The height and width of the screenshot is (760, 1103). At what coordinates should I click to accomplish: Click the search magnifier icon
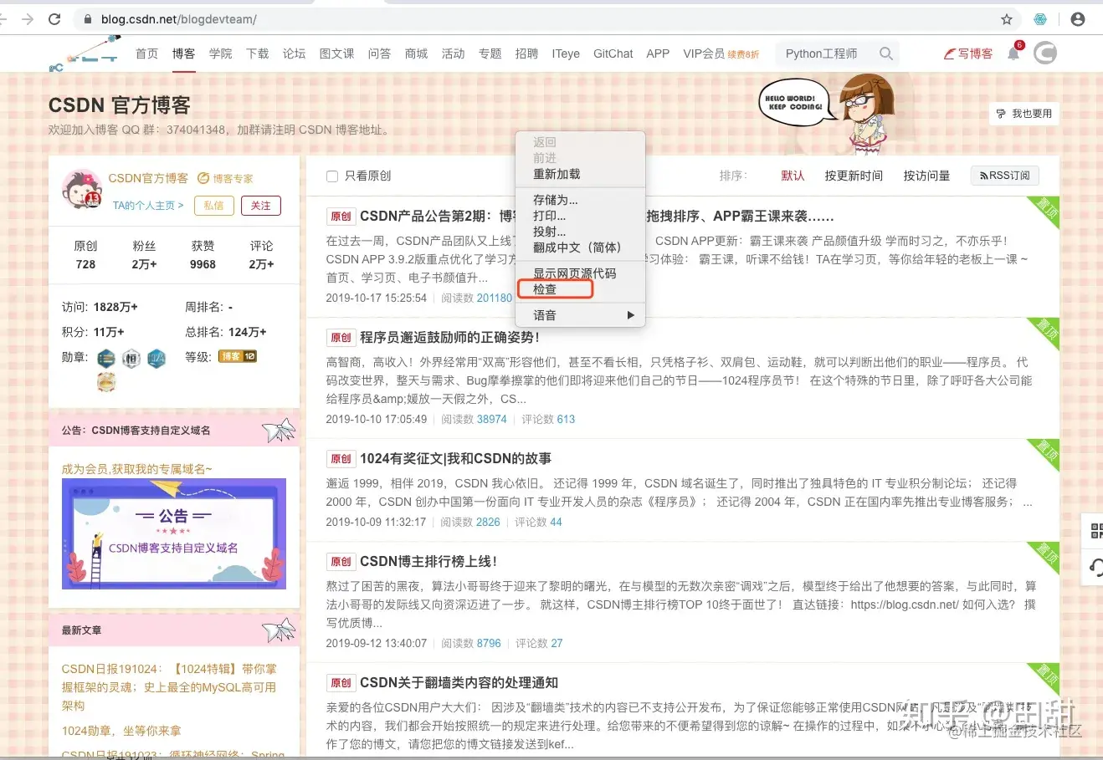pos(886,54)
